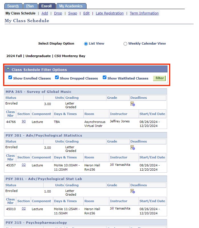Collapse Class Schedule Filter Options section

pos(8,69)
